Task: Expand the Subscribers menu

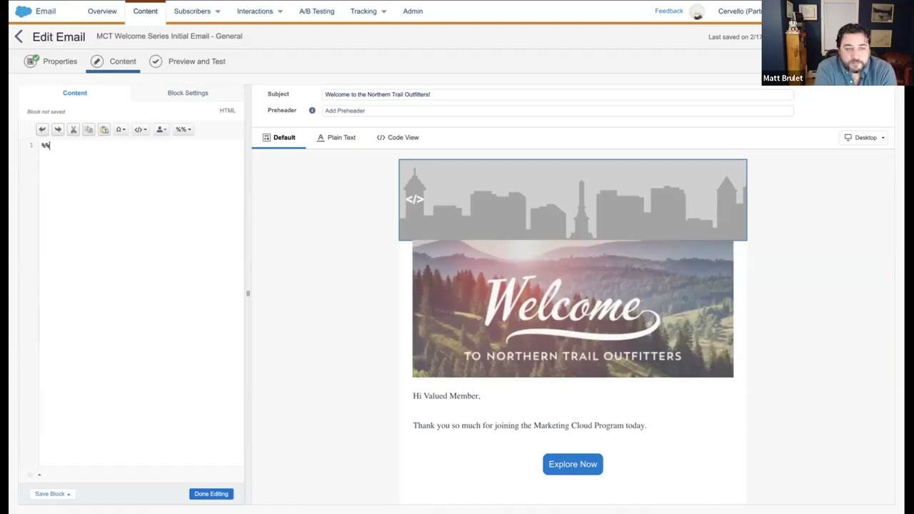Action: [197, 11]
